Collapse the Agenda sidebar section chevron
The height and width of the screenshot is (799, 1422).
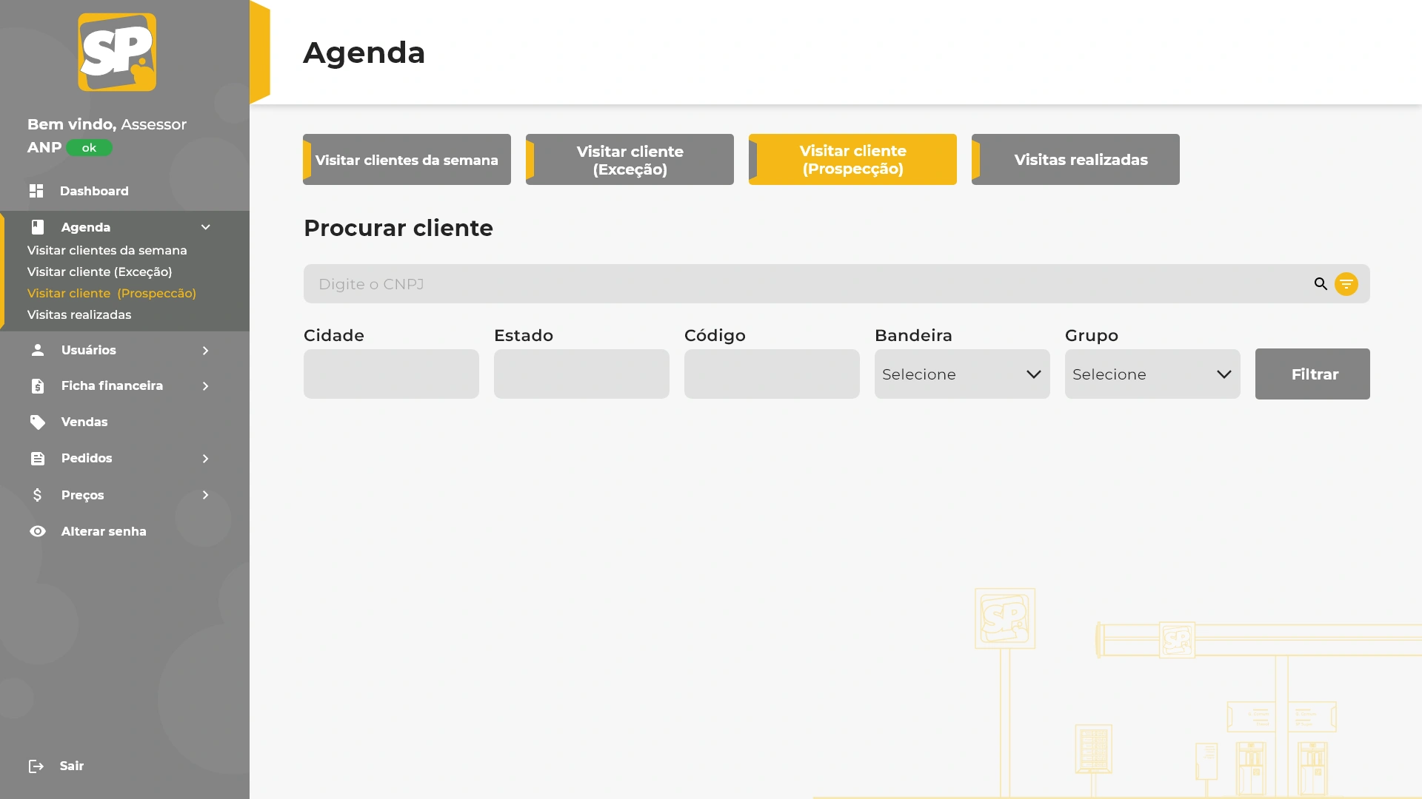click(206, 227)
